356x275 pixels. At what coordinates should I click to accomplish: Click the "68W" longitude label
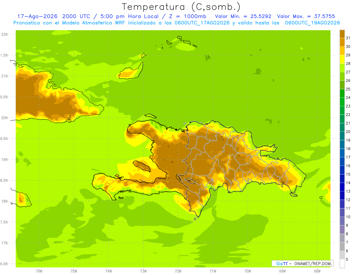tap(317, 271)
